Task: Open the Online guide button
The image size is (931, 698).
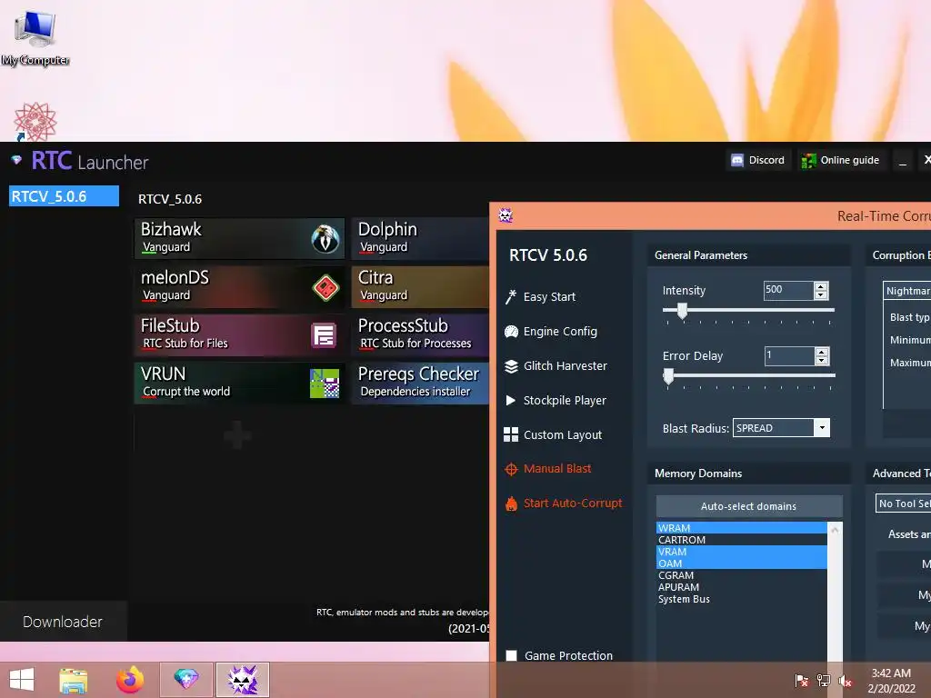Action: point(840,160)
